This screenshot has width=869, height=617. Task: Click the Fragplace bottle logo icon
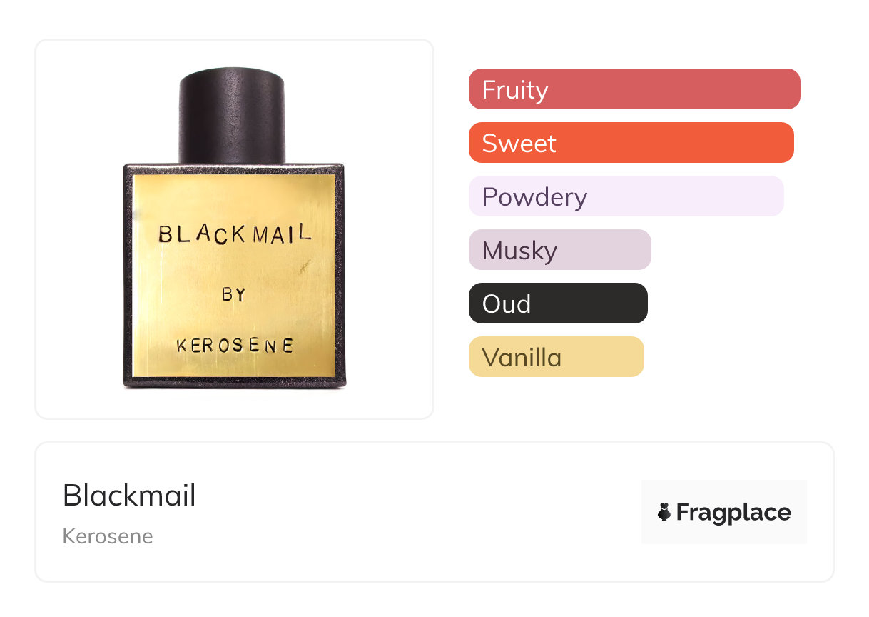click(664, 512)
